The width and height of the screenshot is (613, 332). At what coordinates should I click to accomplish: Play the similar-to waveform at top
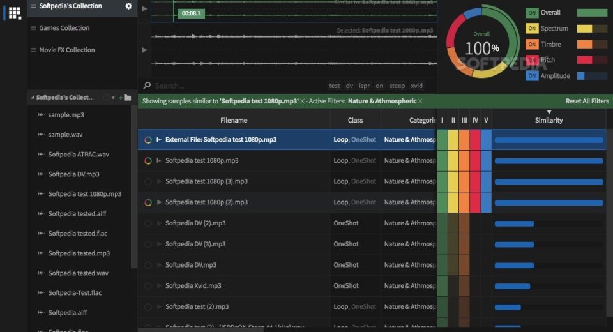(145, 8)
